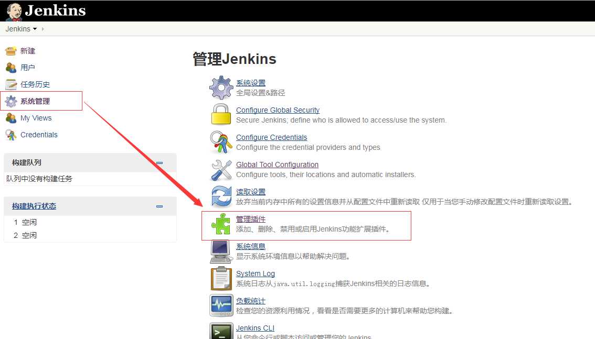Collapse the 构建队列 panel
This screenshot has width=595, height=339.
click(160, 163)
